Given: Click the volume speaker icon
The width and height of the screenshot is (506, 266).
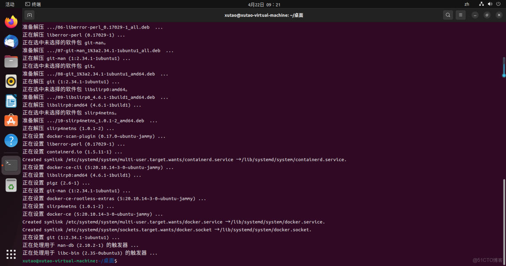Looking at the screenshot, I should pyautogui.click(x=490, y=4).
